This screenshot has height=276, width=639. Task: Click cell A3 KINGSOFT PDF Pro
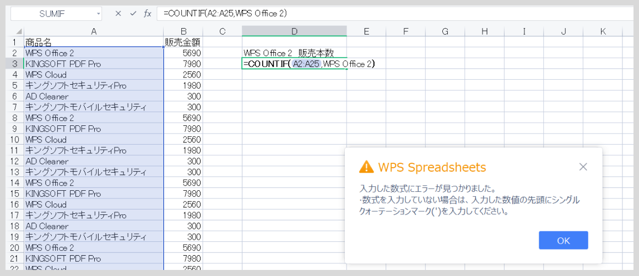pos(94,64)
